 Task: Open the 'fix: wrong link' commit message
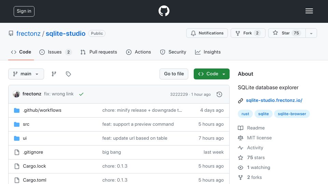point(59,94)
